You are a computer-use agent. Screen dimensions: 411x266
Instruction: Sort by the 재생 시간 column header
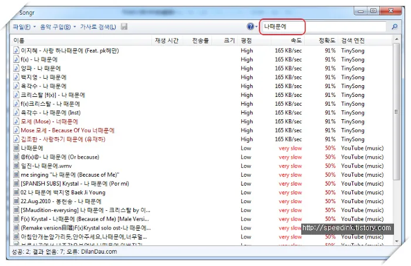pos(166,41)
